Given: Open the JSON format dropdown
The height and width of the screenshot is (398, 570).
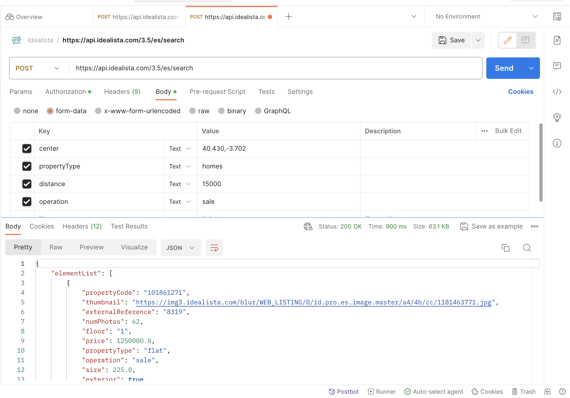Looking at the screenshot, I should coord(181,248).
